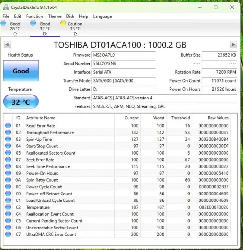Switch to the D: Good 32 °C disk tab

45,28
